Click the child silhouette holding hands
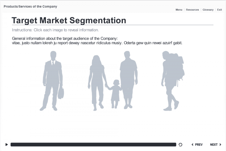Screen dimensions: 226x151 (116, 93)
